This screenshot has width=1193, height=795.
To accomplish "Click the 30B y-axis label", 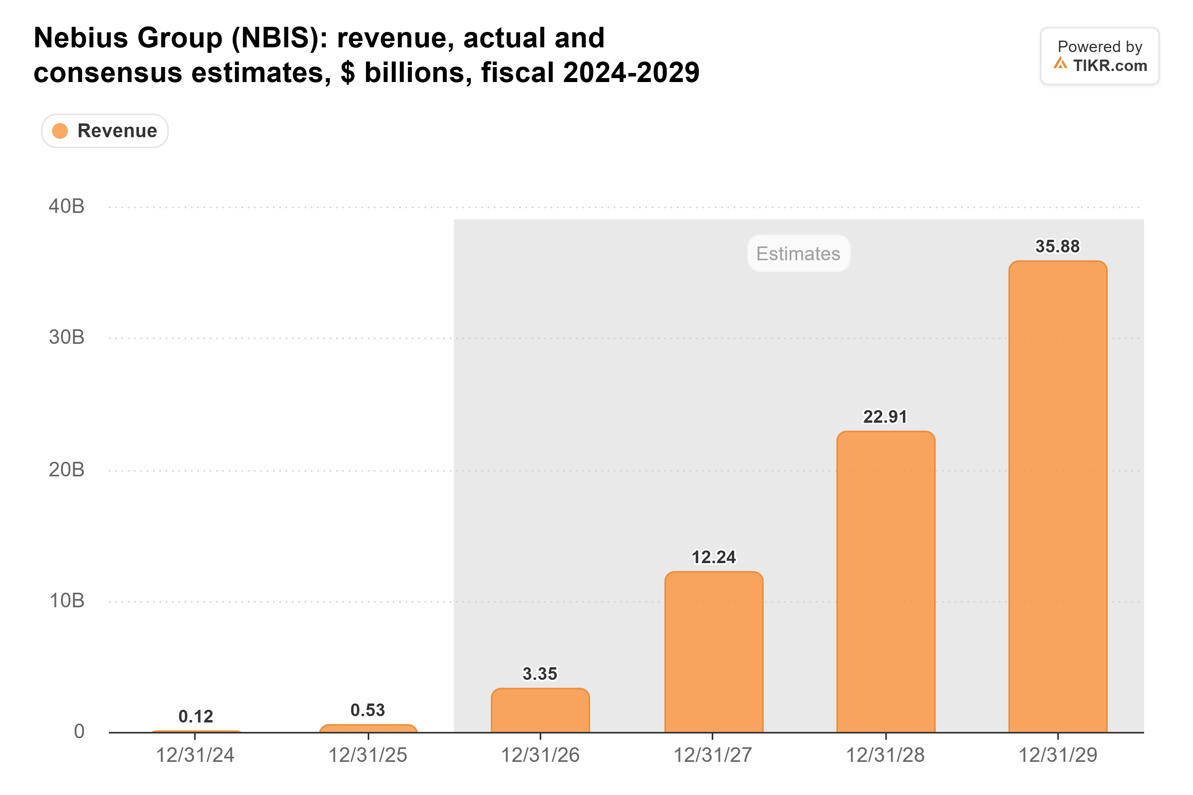I will pyautogui.click(x=66, y=337).
